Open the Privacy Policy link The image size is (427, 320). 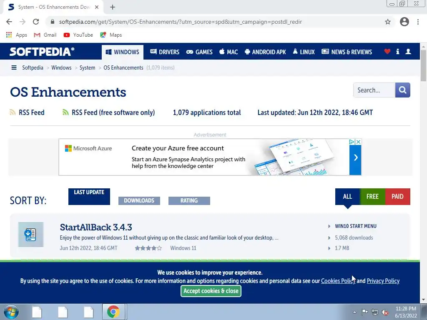coord(383,281)
